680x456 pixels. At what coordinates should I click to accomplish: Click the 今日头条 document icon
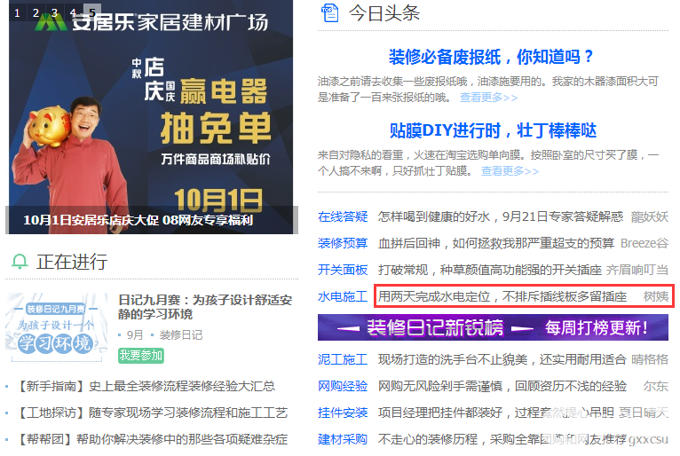click(x=329, y=12)
